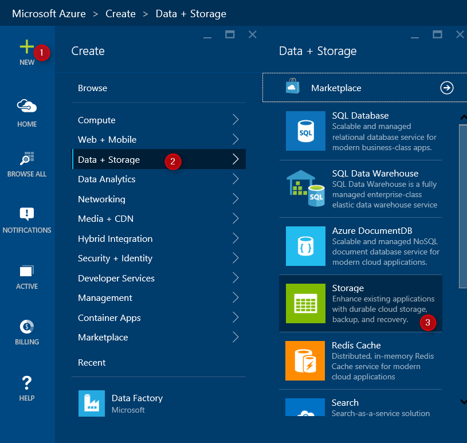Select Container Apps category
Screen dimensions: 467x443
click(159, 317)
